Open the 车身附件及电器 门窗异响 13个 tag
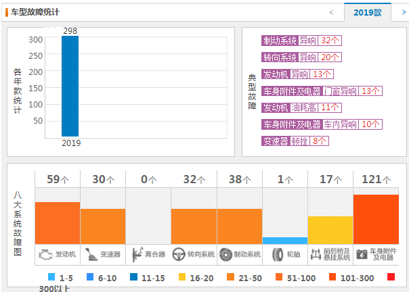 [x=322, y=91]
